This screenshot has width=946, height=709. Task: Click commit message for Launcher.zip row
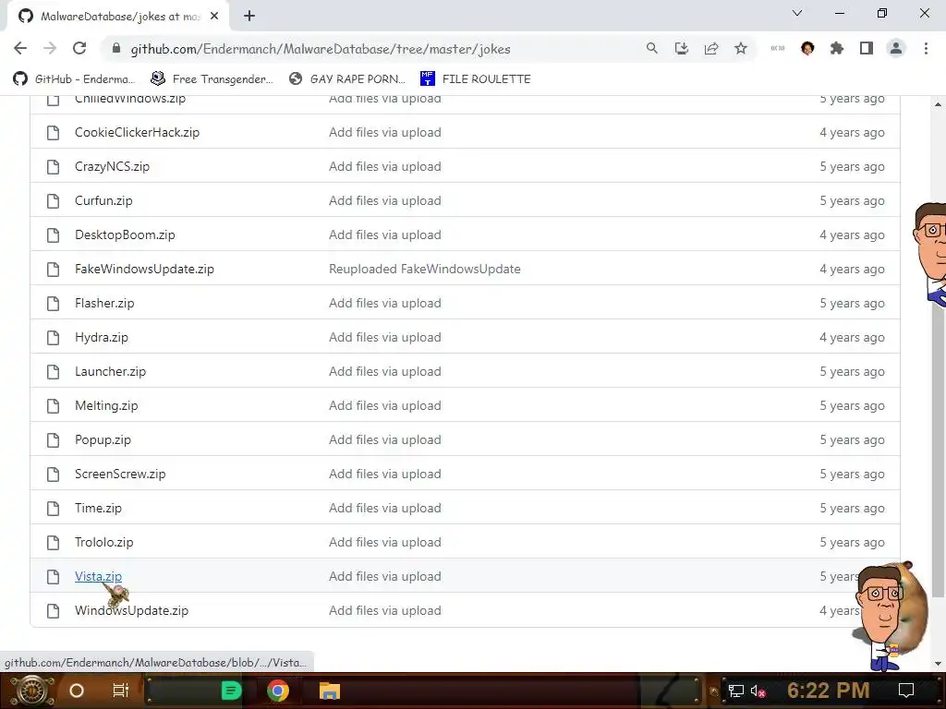pos(385,372)
